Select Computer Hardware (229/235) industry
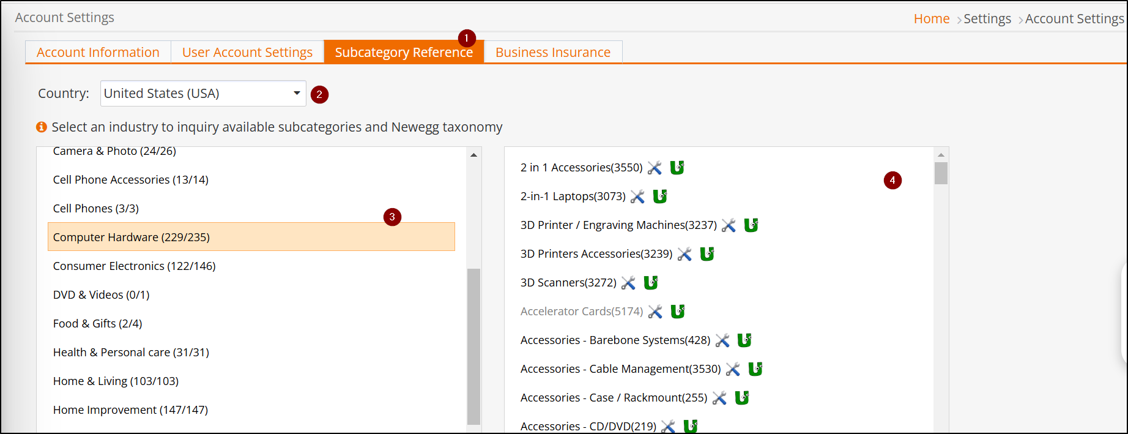Image resolution: width=1128 pixels, height=434 pixels. click(x=251, y=237)
